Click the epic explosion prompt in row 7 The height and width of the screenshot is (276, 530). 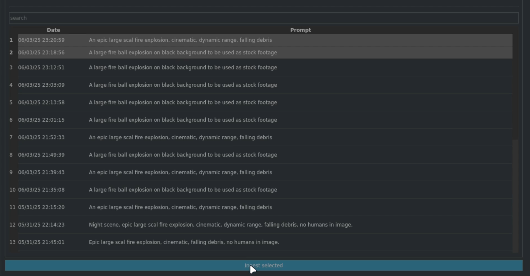pyautogui.click(x=181, y=137)
